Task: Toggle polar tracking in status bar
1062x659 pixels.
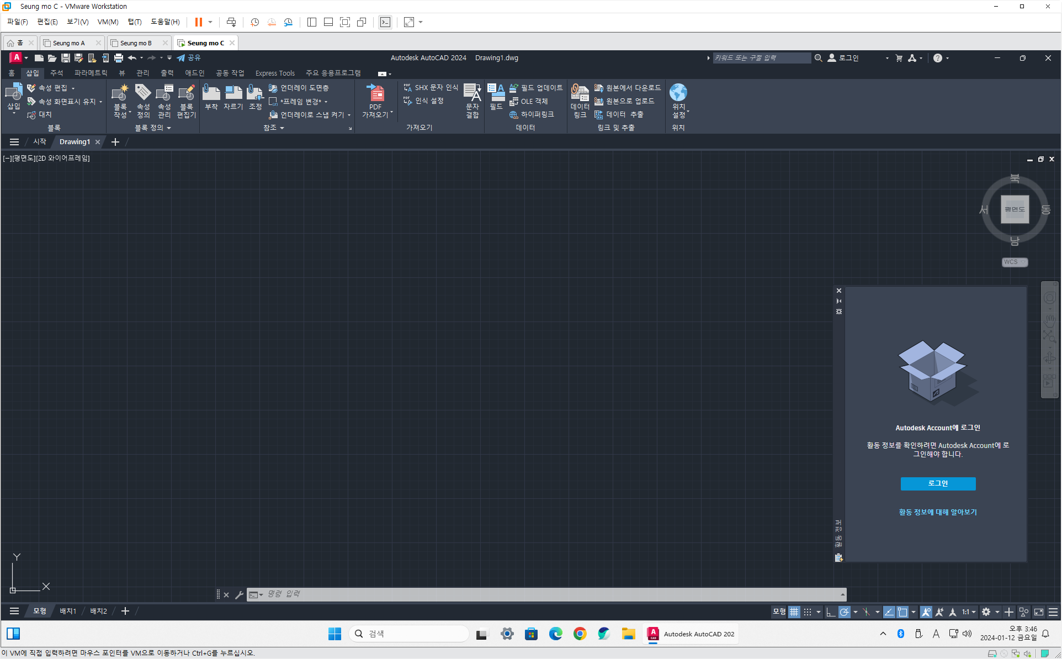Action: tap(844, 612)
